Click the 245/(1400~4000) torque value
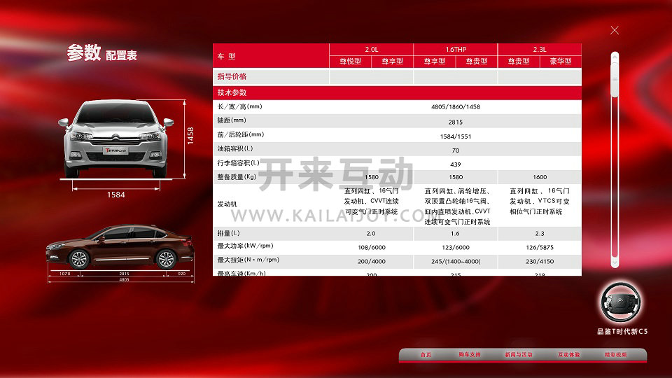The width and height of the screenshot is (672, 378). coord(456,261)
